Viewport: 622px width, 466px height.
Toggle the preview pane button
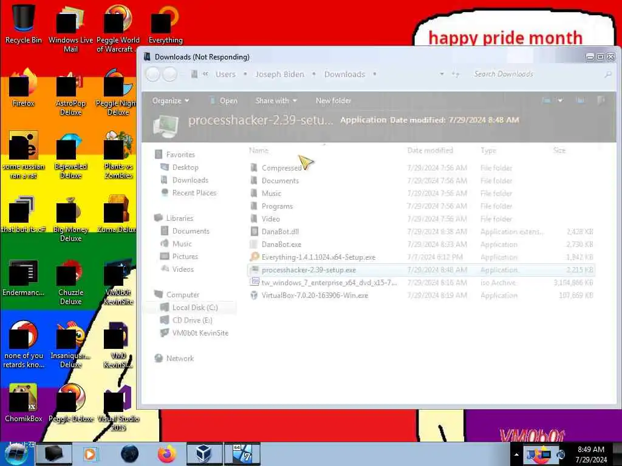(580, 101)
